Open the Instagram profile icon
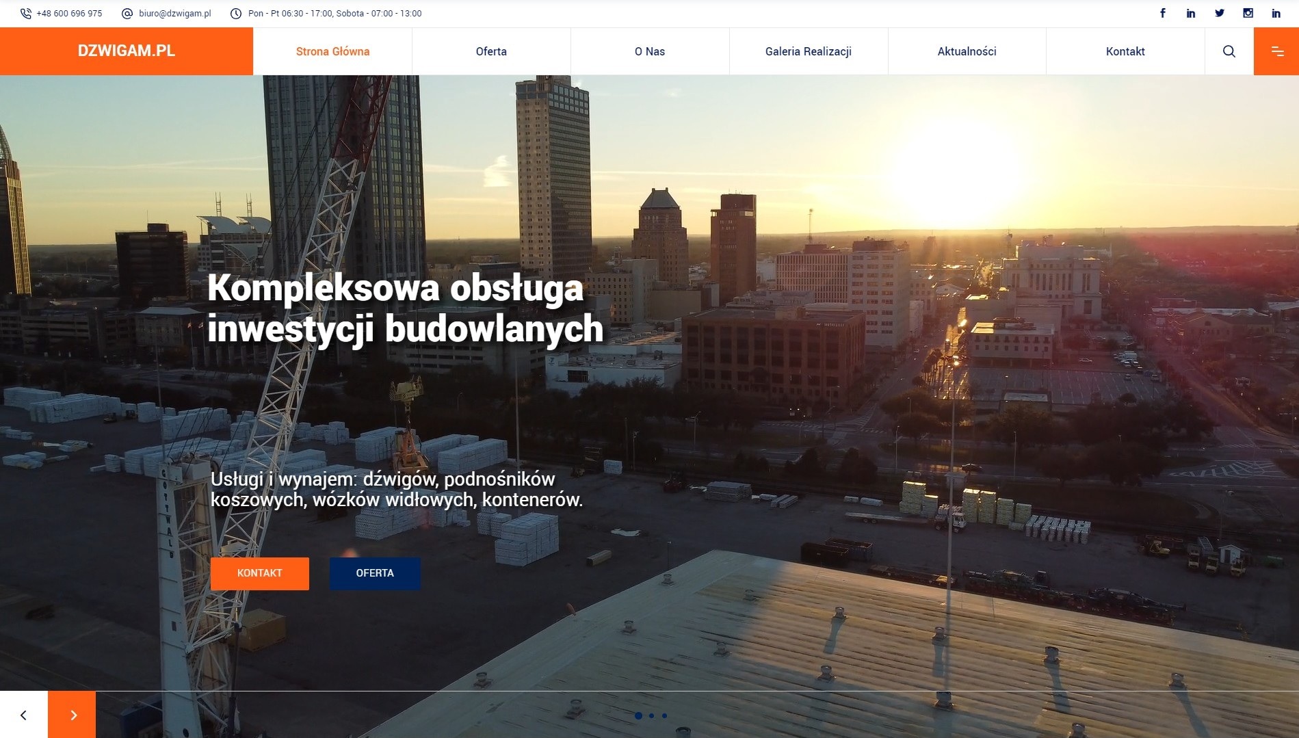The image size is (1299, 738). pos(1248,12)
